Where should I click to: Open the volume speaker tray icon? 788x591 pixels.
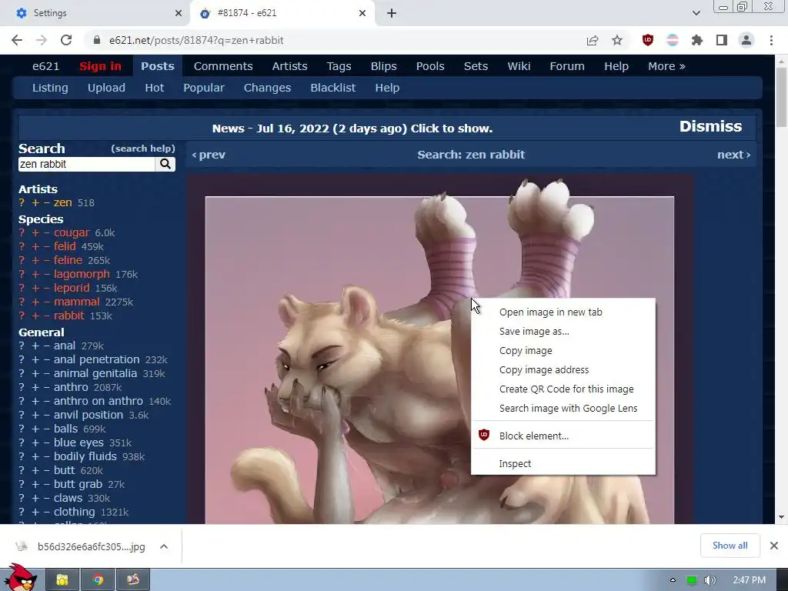[710, 580]
